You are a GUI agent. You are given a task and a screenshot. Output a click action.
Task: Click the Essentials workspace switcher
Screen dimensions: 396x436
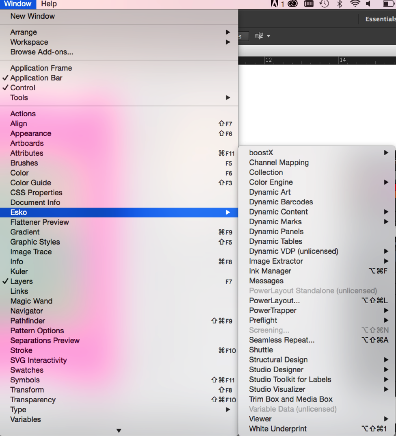coord(381,19)
